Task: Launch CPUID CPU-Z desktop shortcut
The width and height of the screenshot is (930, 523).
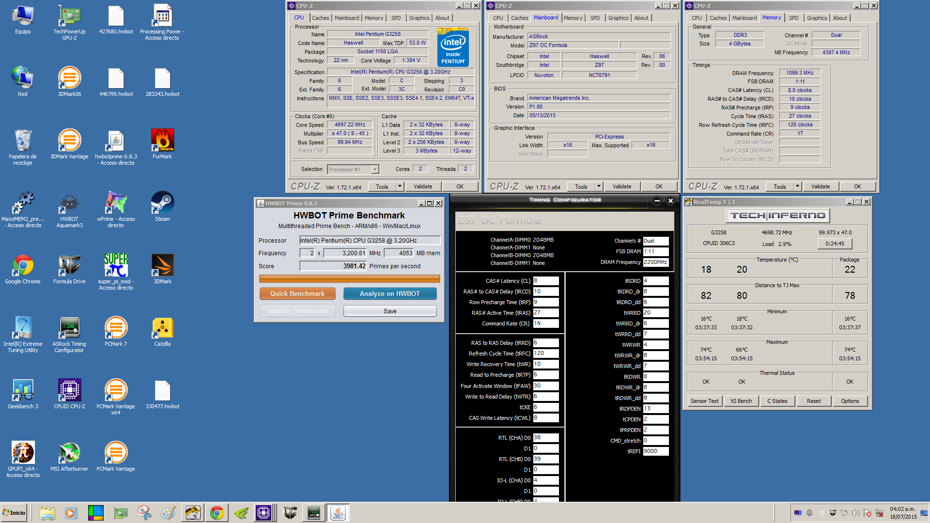Action: pyautogui.click(x=69, y=394)
